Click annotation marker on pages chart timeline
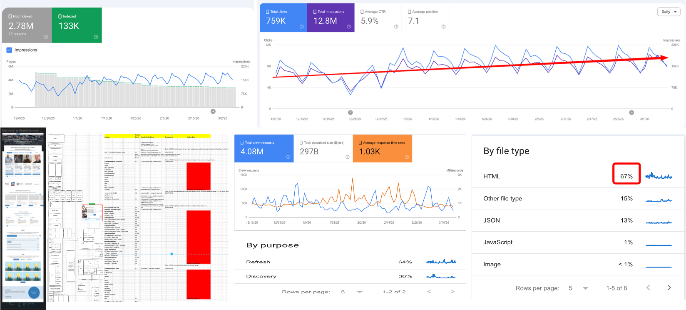 (x=213, y=111)
